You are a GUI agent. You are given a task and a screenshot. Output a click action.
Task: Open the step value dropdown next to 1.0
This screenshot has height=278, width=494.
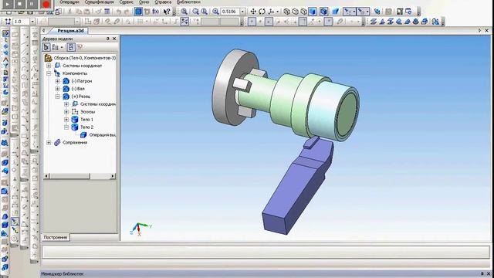point(32,22)
